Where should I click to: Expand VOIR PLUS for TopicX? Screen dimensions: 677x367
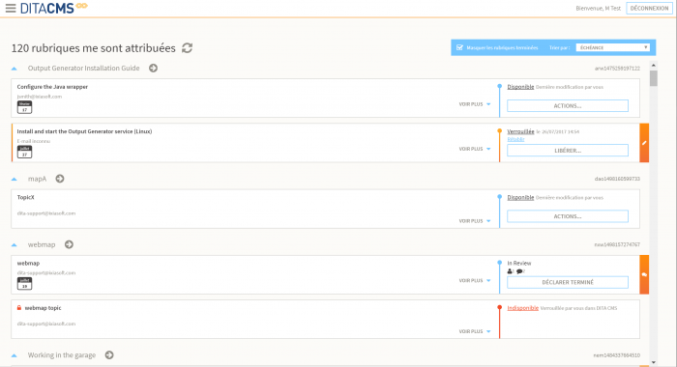(475, 221)
